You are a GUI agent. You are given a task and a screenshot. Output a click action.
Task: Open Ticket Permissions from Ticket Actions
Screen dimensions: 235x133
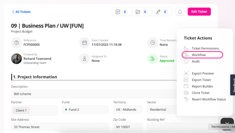(x=201, y=48)
